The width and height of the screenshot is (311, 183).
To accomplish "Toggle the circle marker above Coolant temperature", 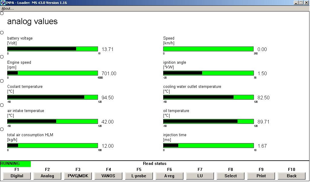I will click(2, 81).
